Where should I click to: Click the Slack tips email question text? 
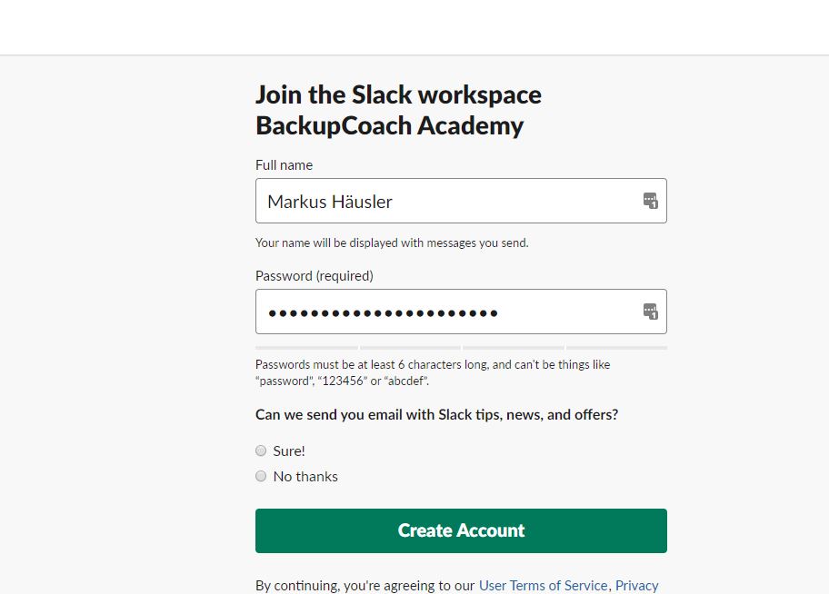(x=436, y=414)
